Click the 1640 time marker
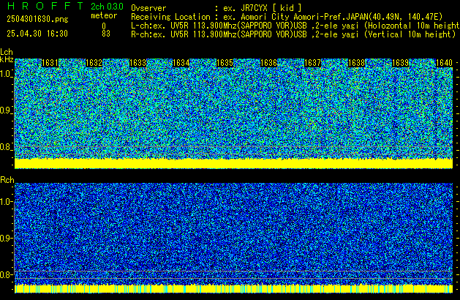The width and height of the screenshot is (460, 300). (x=444, y=63)
